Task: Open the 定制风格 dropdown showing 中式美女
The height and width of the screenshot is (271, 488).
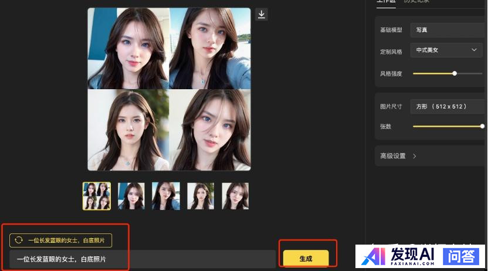Action: tap(446, 50)
